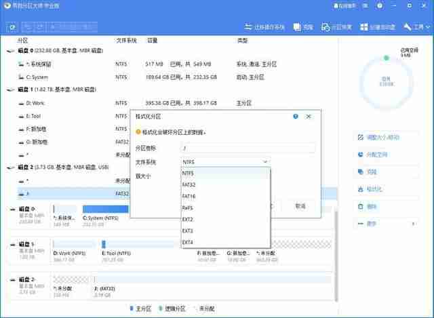
Task: Click the refresh icon in the top-left toolbar
Action: click(x=12, y=27)
